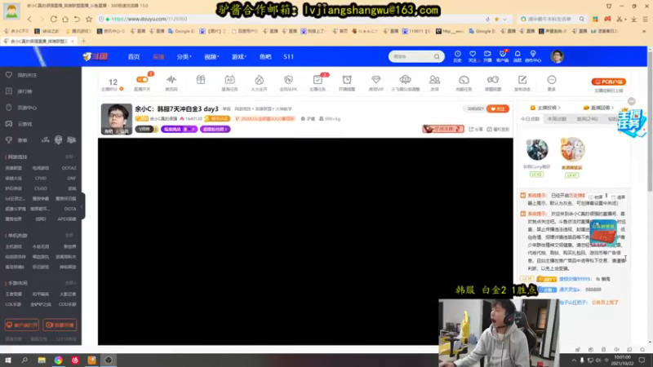This screenshot has height=367, width=653.
Task: Click the user avatar in header
Action: click(x=557, y=56)
